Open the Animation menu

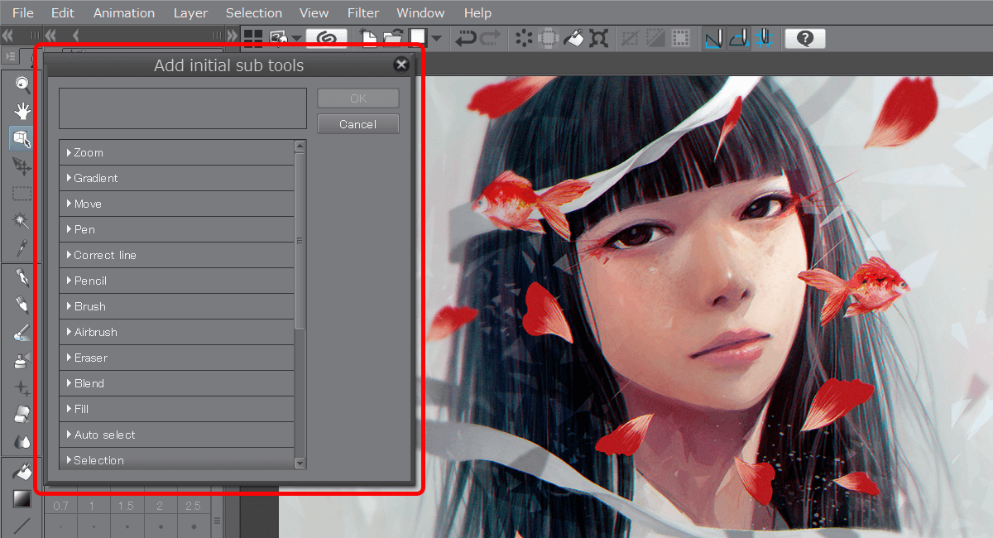click(124, 13)
